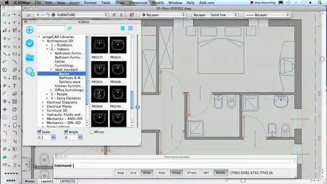Click the globe download icon in iCADLib

tap(30, 72)
